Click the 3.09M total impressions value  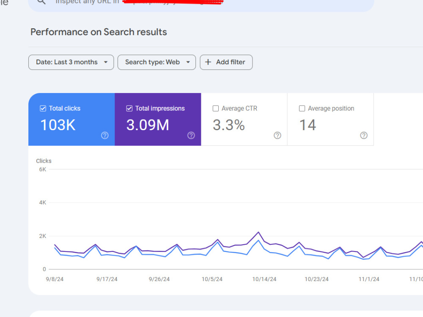tap(148, 125)
